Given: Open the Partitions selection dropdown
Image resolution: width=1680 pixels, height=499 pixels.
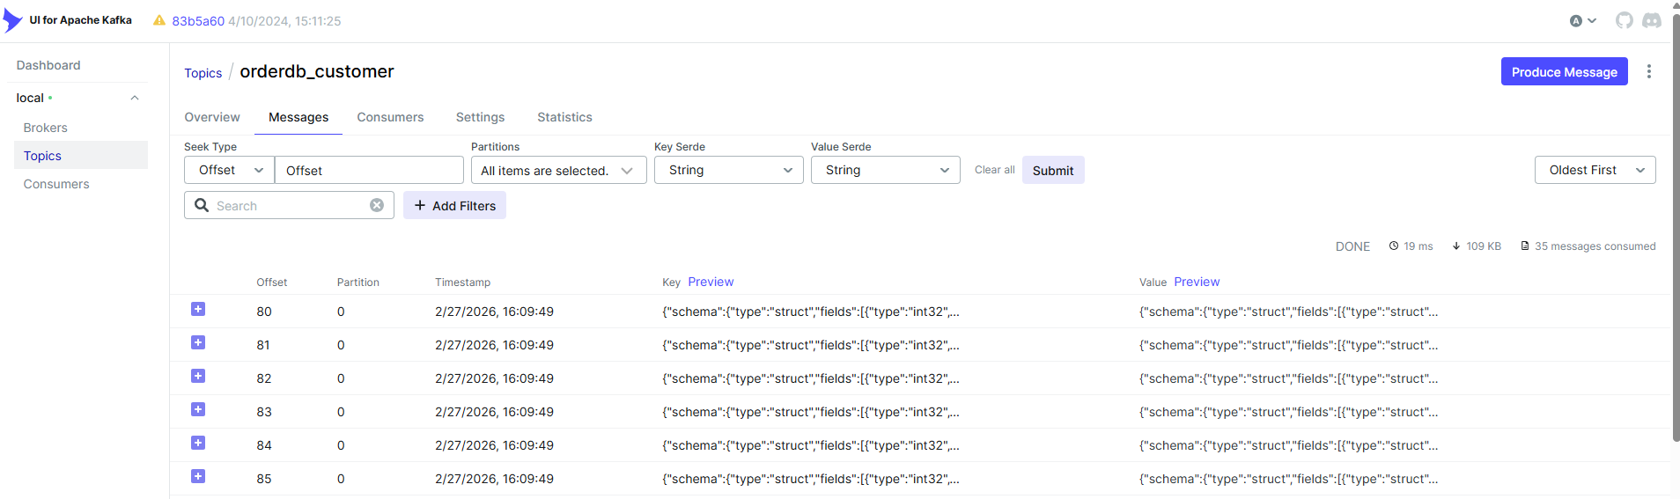Looking at the screenshot, I should click(558, 170).
